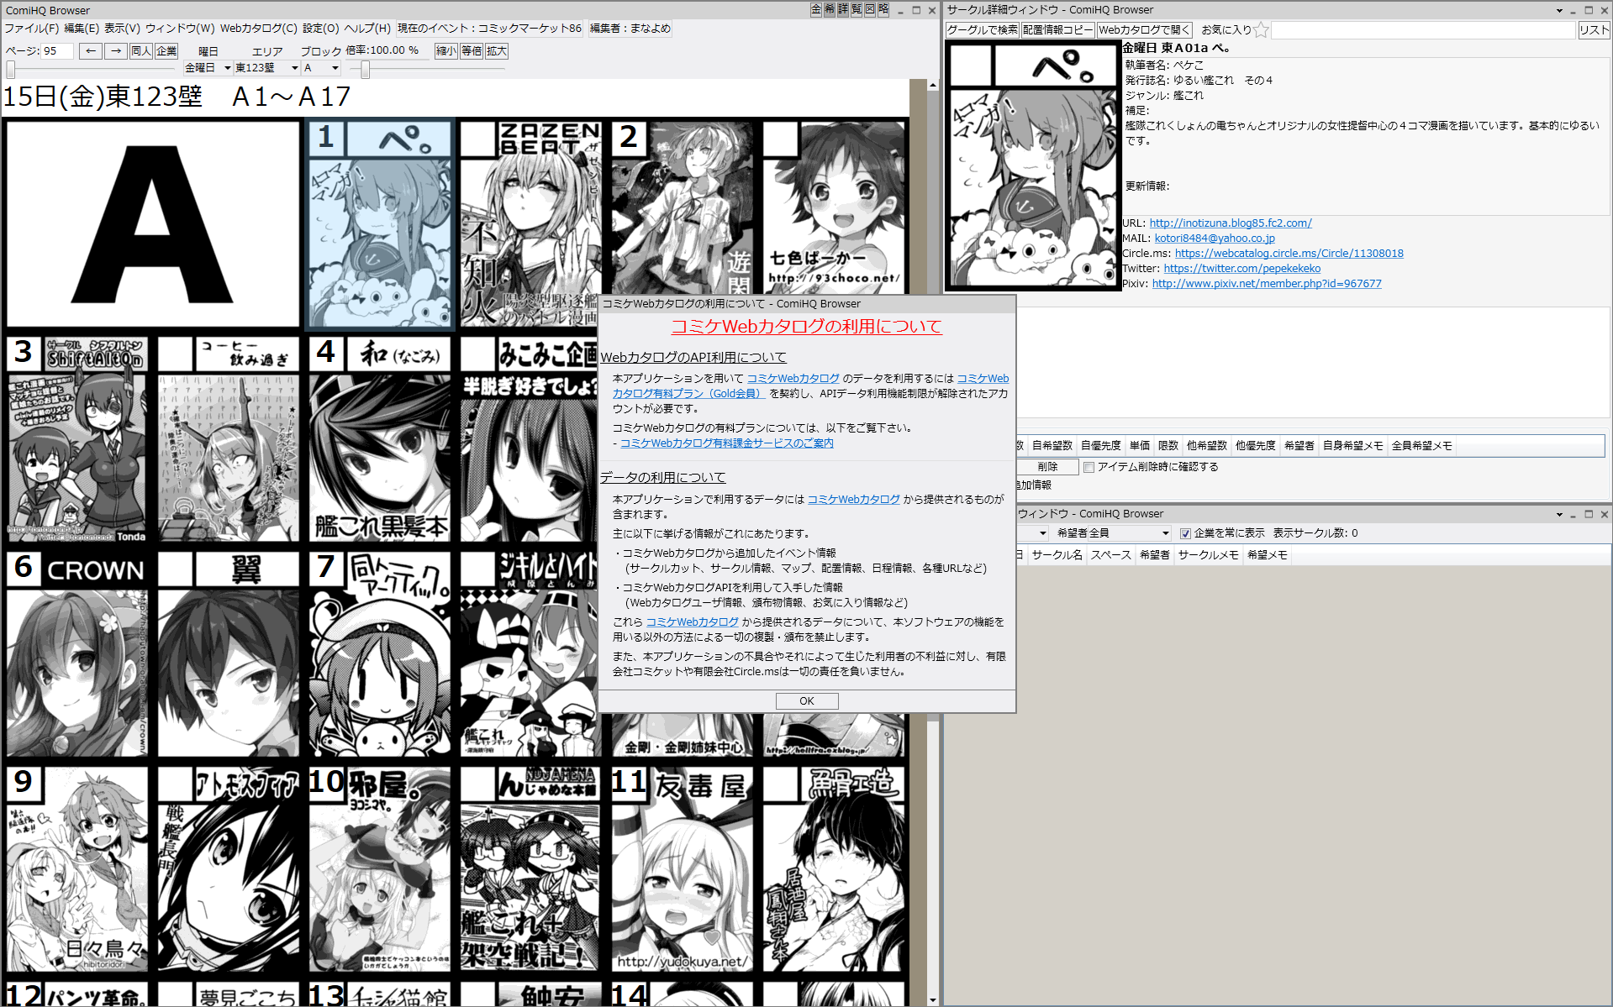
Task: Click the 同人 toolbar button
Action: 141,51
